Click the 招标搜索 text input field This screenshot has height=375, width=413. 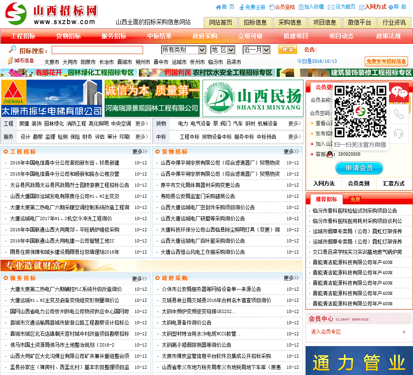pos(97,50)
